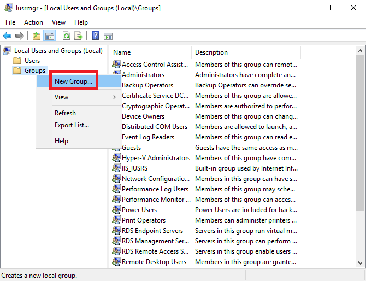
Task: Open the Action menu in menu bar
Action: coord(33,22)
